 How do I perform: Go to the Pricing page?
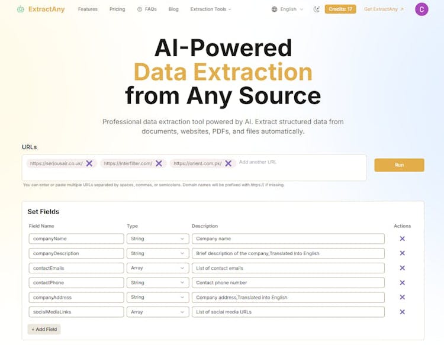[x=117, y=9]
